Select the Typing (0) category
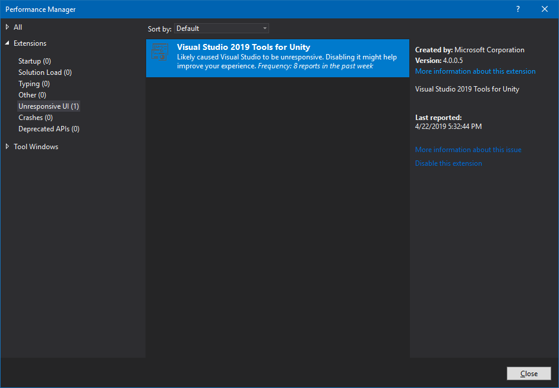Image resolution: width=559 pixels, height=388 pixels. click(34, 83)
